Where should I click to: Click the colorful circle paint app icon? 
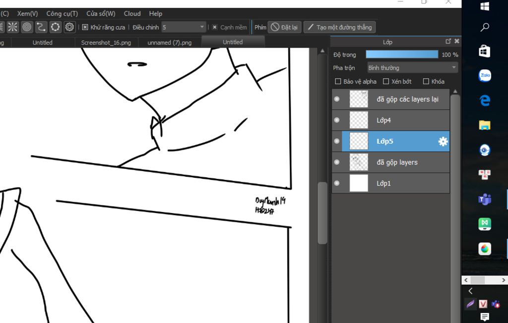pos(485,249)
